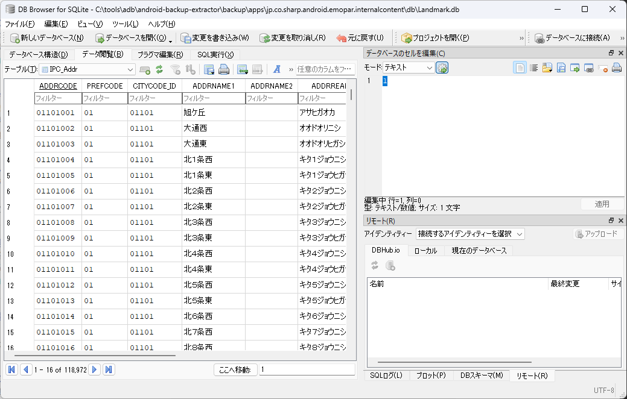Click Open Database (データベースを開く) in toolbar
The image size is (627, 399).
pyautogui.click(x=130, y=38)
